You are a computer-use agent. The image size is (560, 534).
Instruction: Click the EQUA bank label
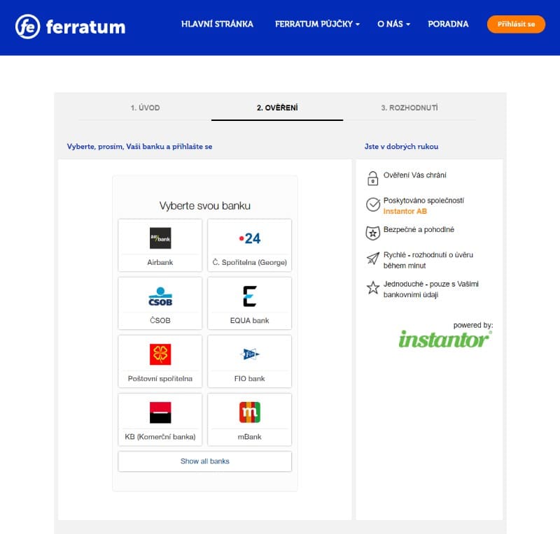250,320
